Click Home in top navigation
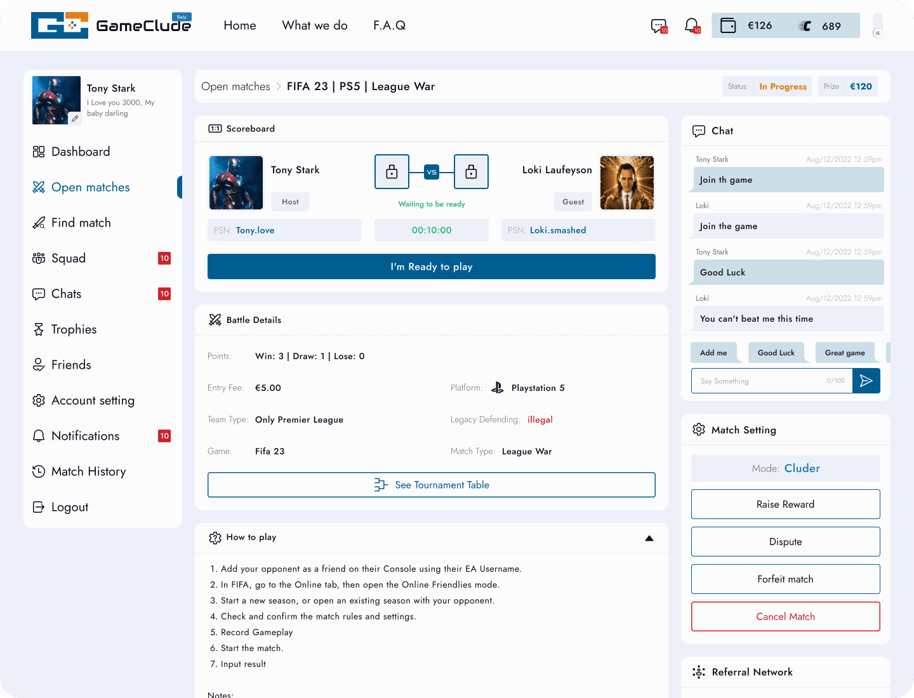Image resolution: width=914 pixels, height=698 pixels. [x=240, y=25]
